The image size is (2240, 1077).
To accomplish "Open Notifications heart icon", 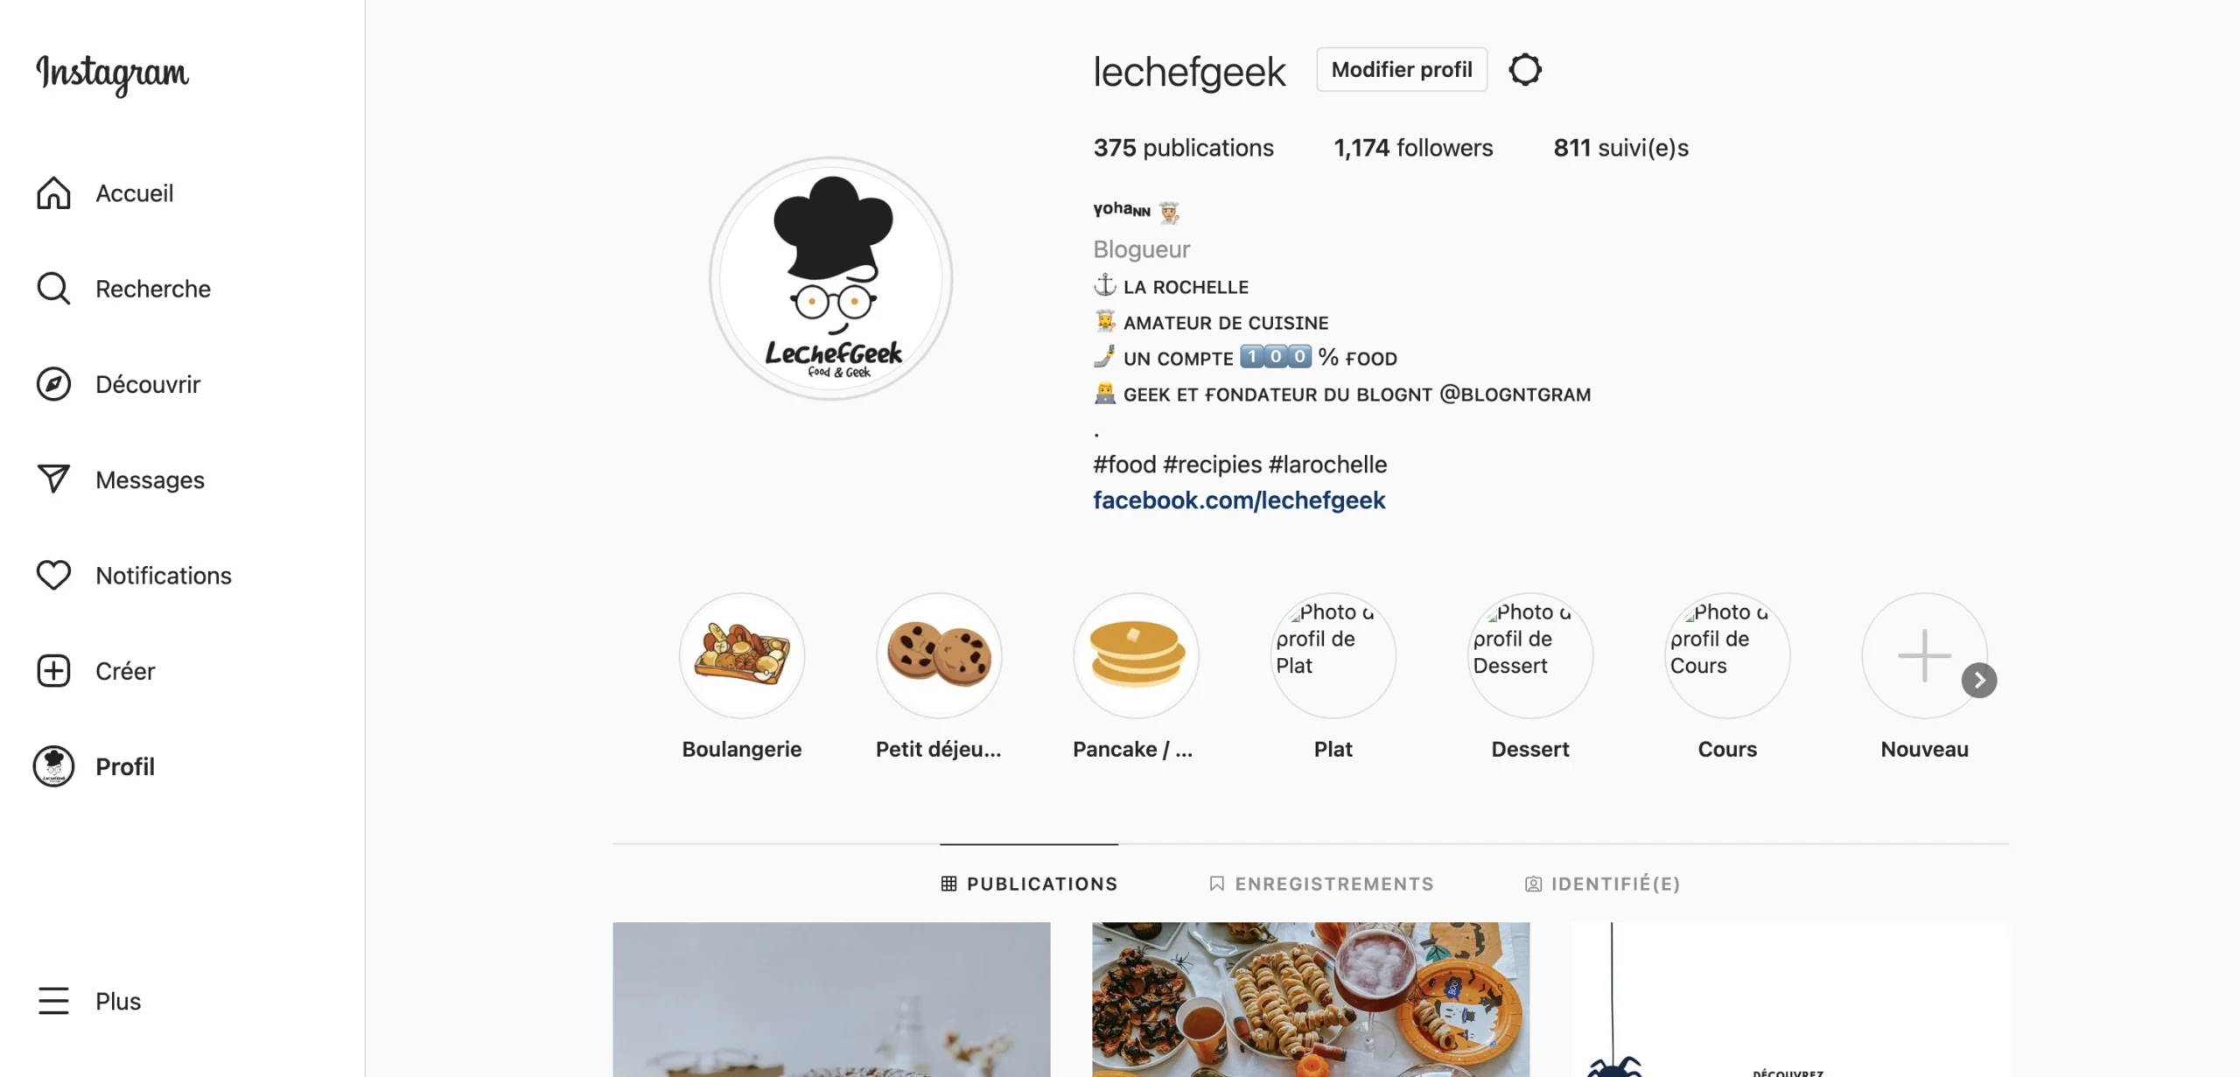I will pos(53,575).
